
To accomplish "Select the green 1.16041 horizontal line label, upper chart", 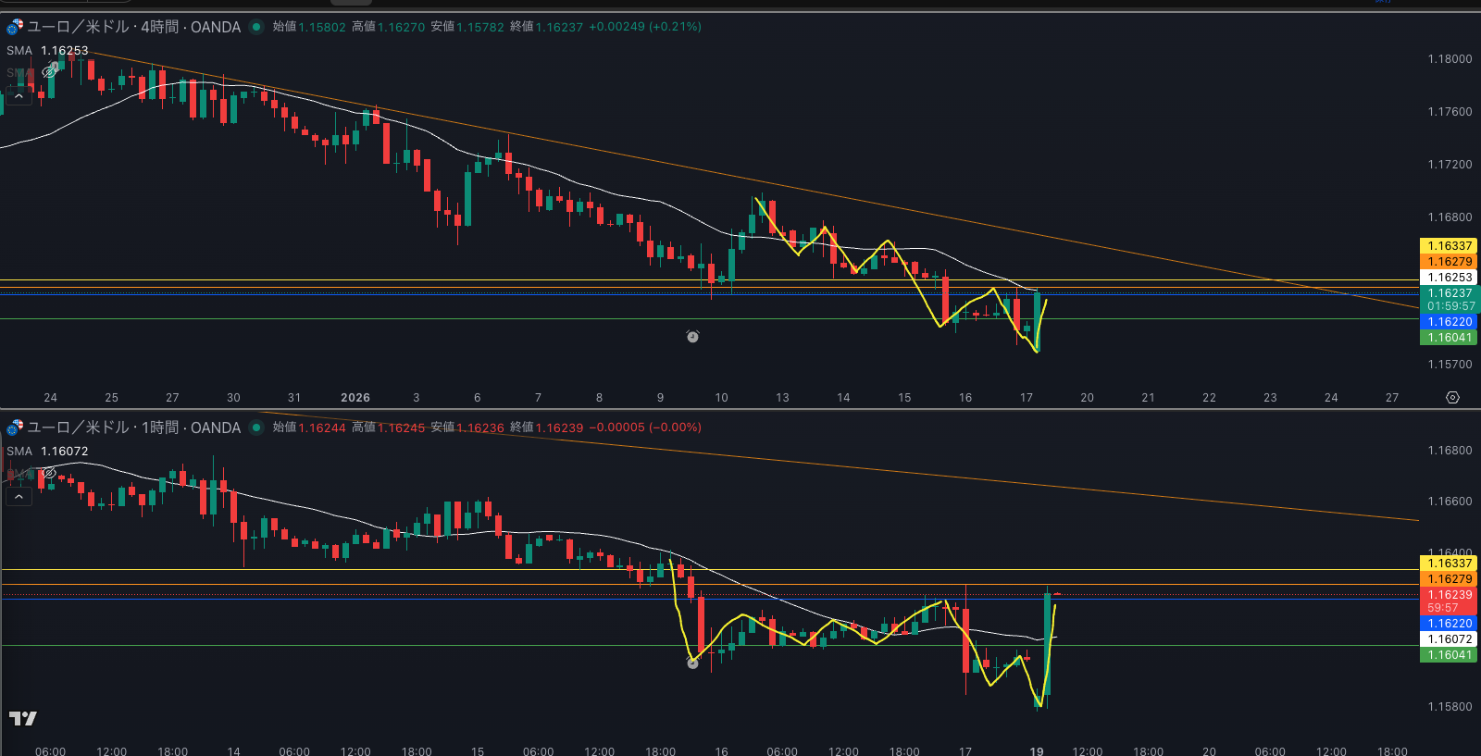I will pyautogui.click(x=1449, y=338).
